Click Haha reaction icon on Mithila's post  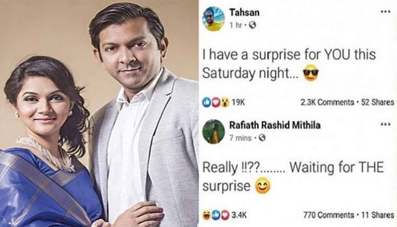206,215
